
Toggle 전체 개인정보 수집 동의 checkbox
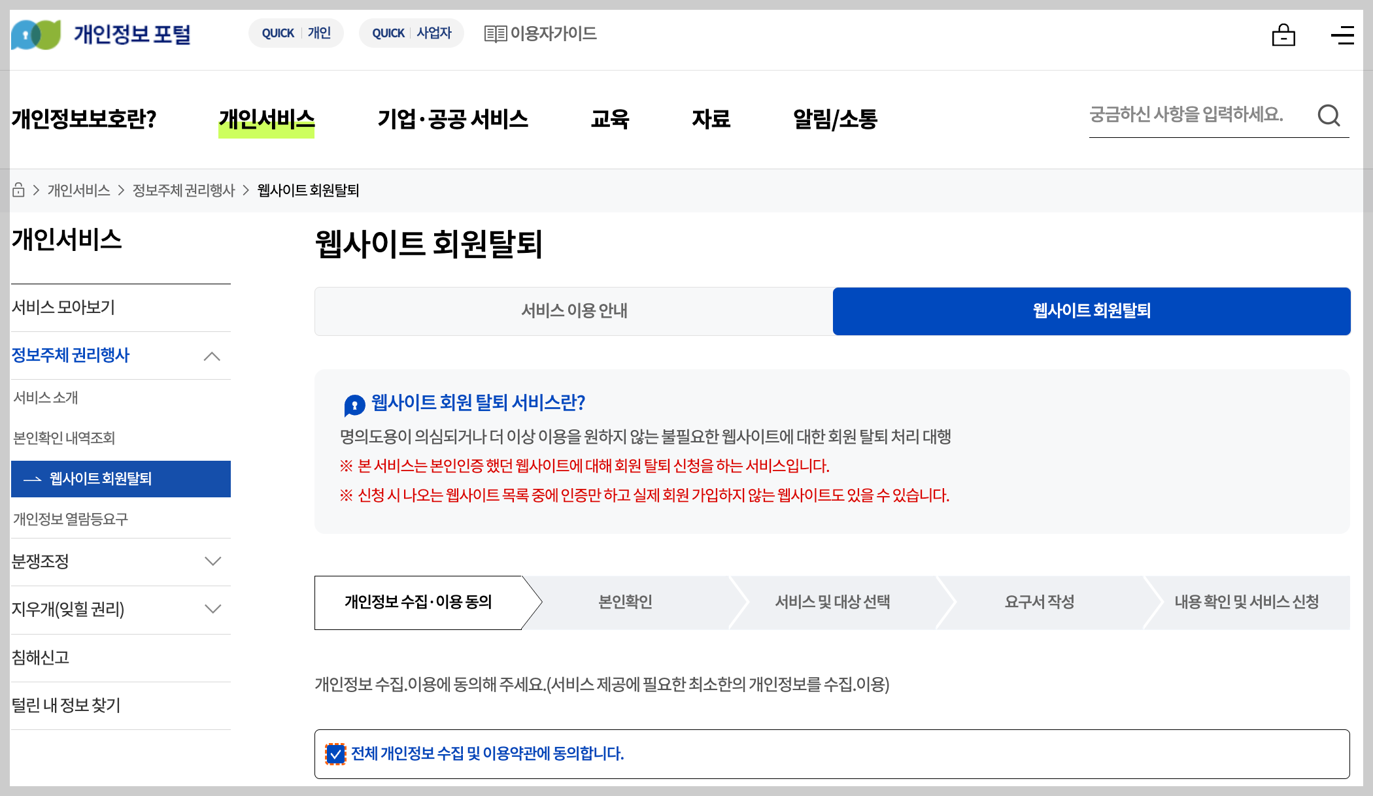335,754
